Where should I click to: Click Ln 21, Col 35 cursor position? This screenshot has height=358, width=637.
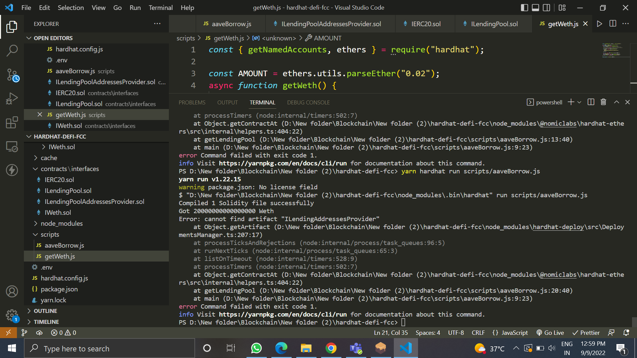point(391,332)
